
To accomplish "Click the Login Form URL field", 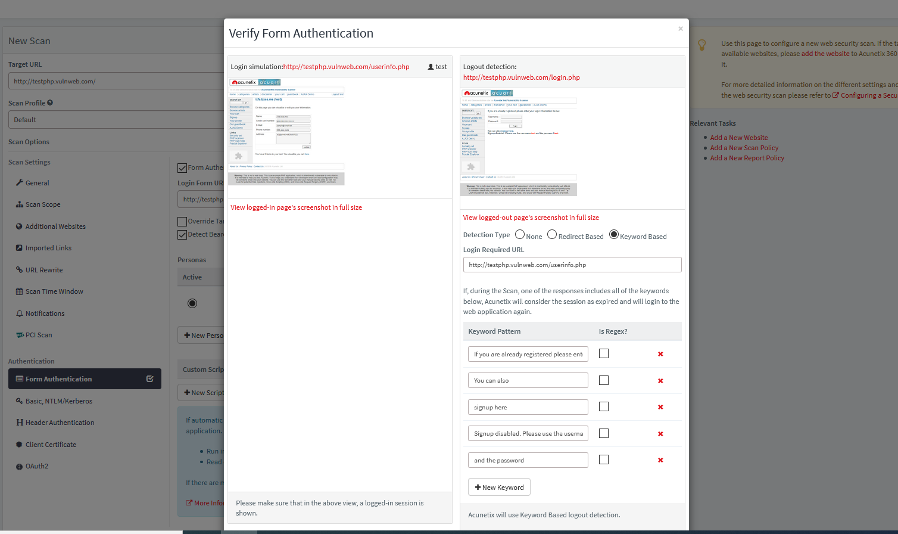I will click(201, 199).
